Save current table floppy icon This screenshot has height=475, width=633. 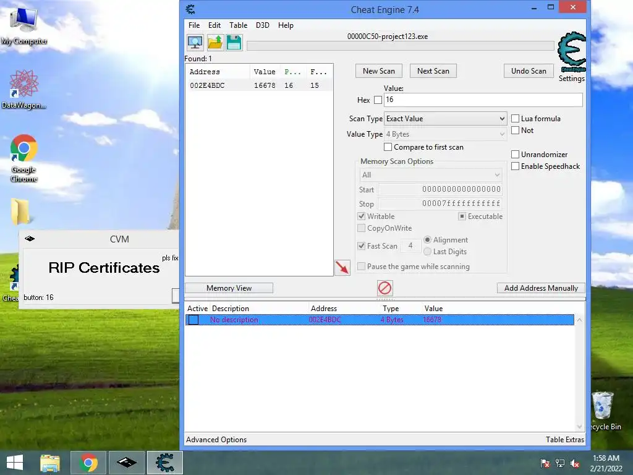pyautogui.click(x=234, y=43)
